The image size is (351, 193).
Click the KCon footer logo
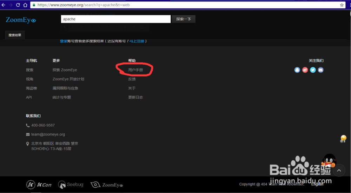39,185
